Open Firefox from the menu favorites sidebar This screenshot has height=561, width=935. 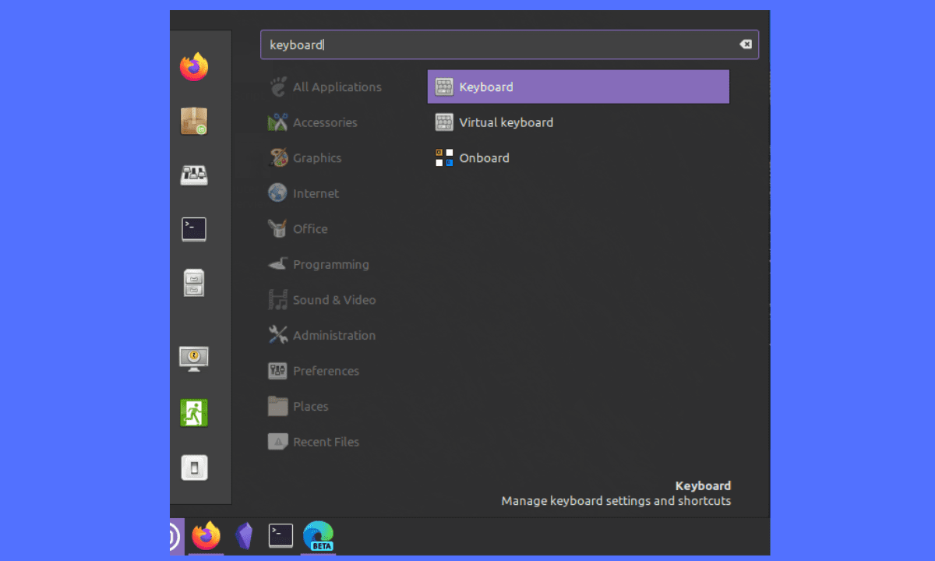pos(194,67)
